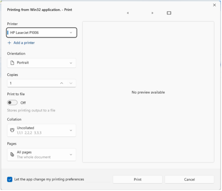The width and height of the screenshot is (222, 191).
Task: Toggle the Print to file switch
Action: (12, 103)
